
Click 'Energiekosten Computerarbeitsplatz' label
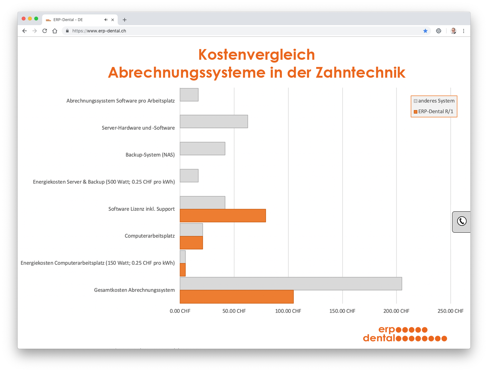(x=98, y=263)
